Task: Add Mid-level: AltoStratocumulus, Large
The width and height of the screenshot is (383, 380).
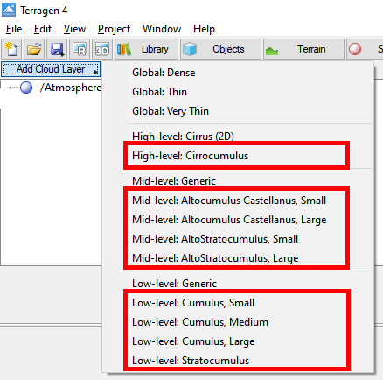Action: [238, 258]
